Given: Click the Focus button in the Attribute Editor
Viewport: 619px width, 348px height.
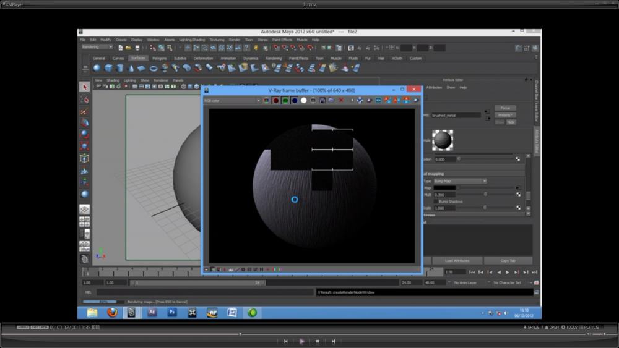Looking at the screenshot, I should click(505, 108).
